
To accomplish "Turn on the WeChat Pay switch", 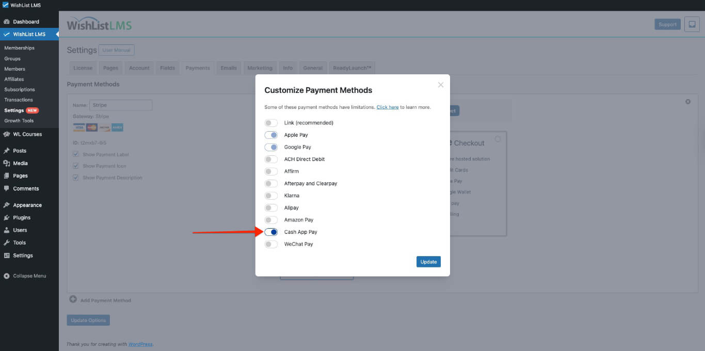I will (271, 244).
